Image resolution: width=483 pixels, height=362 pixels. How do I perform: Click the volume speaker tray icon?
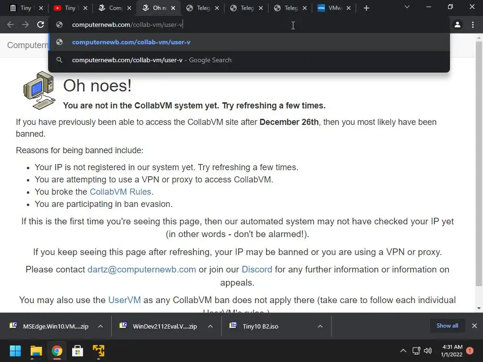[x=428, y=351]
